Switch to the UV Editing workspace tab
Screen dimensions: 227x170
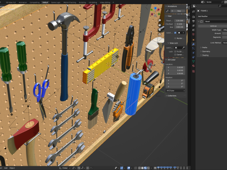click(93, 2)
